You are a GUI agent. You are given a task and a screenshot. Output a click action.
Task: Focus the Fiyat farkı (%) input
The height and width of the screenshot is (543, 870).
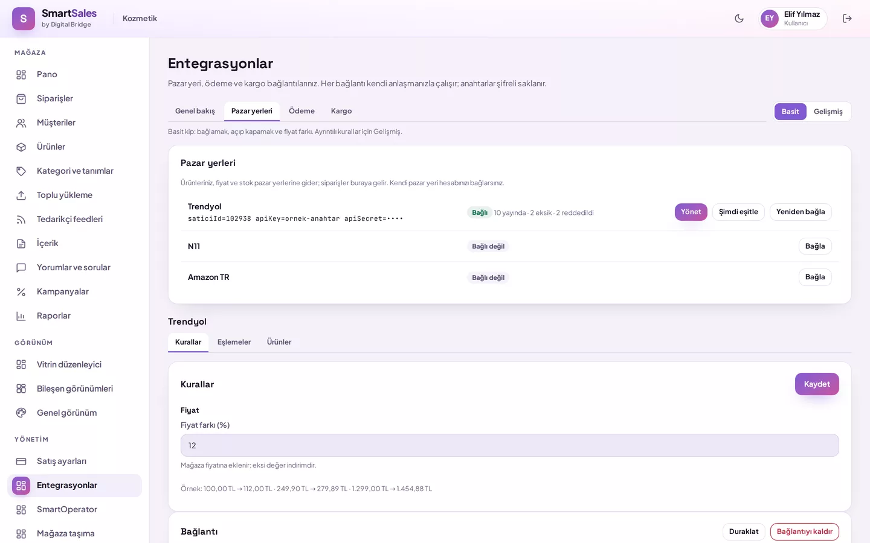coord(509,445)
